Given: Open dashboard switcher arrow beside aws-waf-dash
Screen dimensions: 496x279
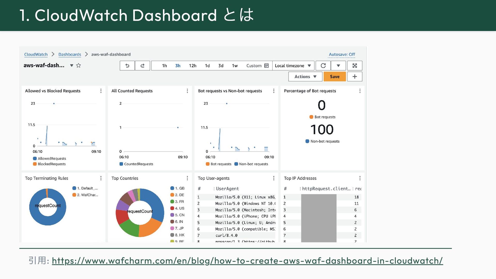Looking at the screenshot, I should tap(72, 66).
